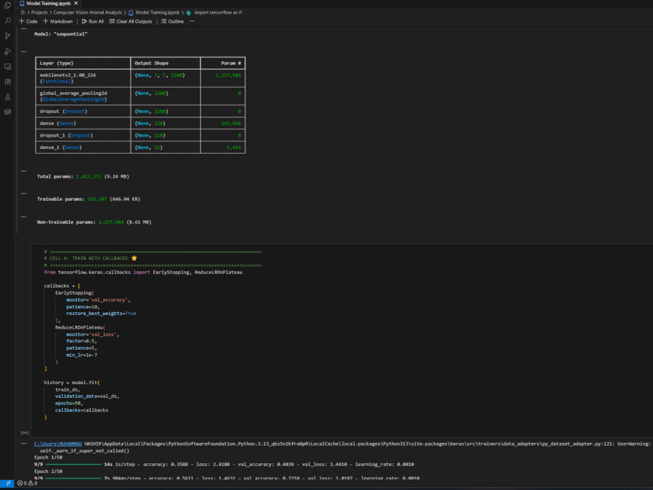Open the cube-shaped container icon view
This screenshot has height=490, width=653.
pyautogui.click(x=7, y=112)
